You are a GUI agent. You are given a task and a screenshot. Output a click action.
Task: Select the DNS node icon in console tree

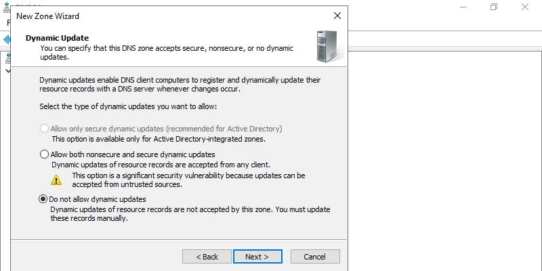(x=7, y=58)
